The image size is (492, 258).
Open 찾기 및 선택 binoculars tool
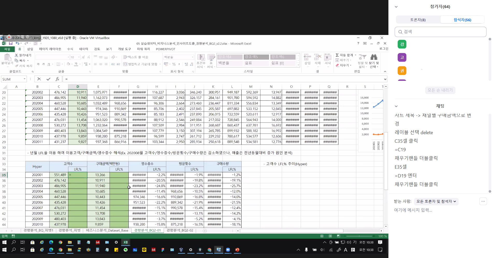point(374,57)
